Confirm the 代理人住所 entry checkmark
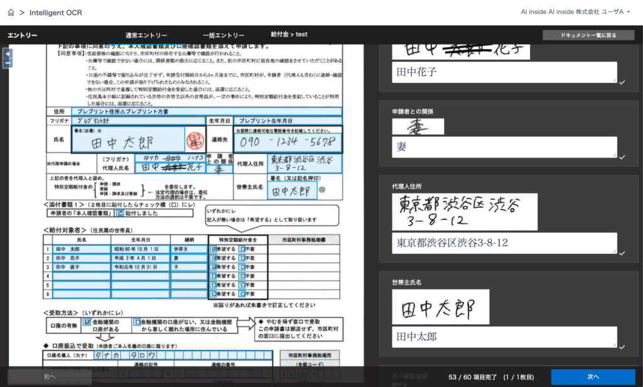The width and height of the screenshot is (643, 387). tap(622, 253)
